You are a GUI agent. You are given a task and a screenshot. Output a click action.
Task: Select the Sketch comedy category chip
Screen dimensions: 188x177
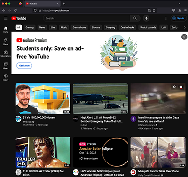pyautogui.click(x=148, y=27)
